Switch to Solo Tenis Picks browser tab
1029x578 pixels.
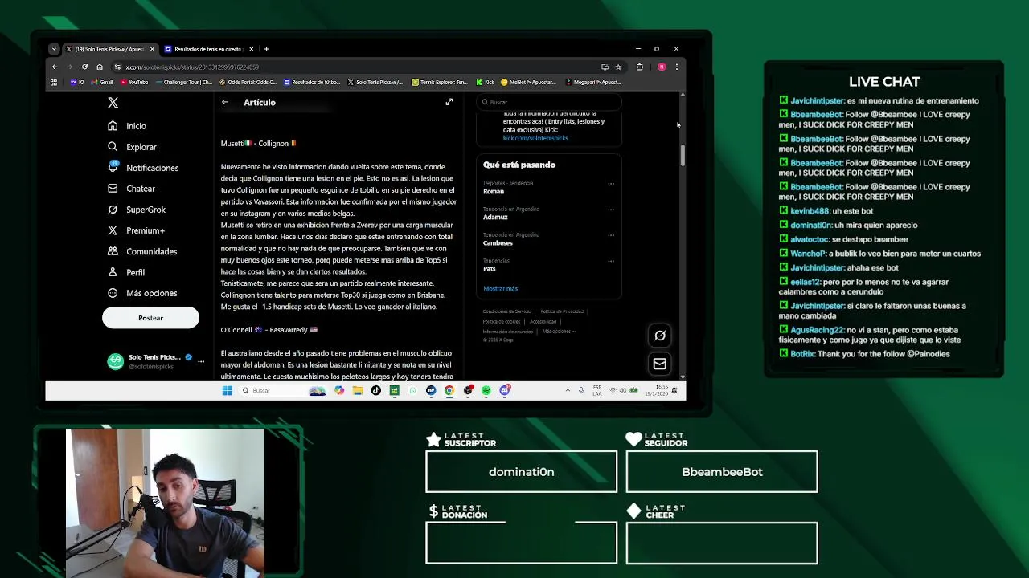109,49
